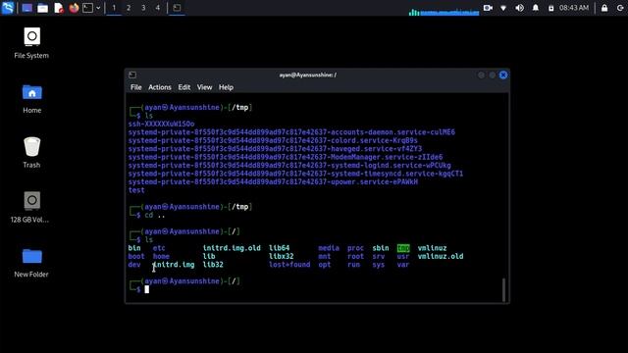Click the 'test' directory entry

pyautogui.click(x=136, y=190)
